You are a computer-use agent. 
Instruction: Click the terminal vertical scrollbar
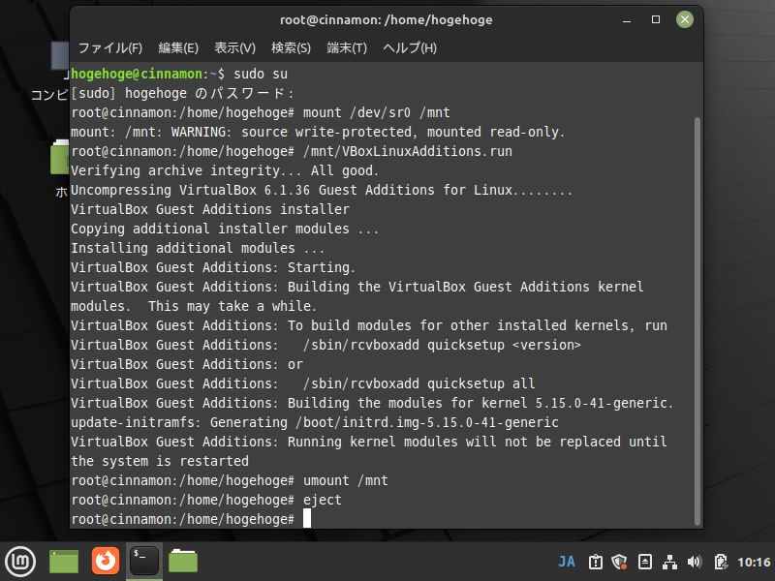(x=697, y=321)
